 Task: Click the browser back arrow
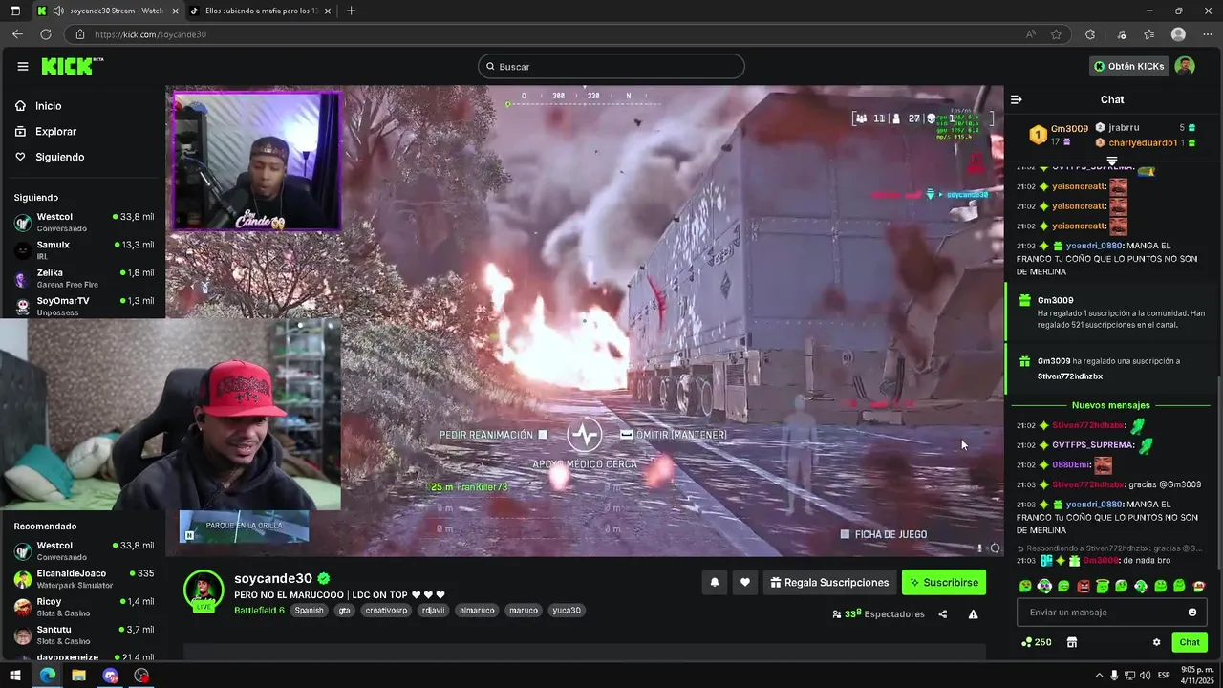(x=17, y=34)
